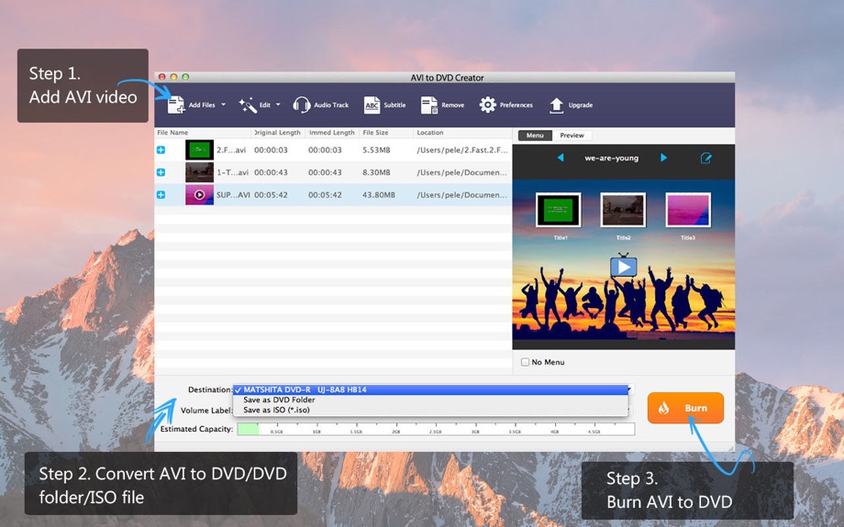Click the Add Files document icon
Viewport: 844px width, 527px height.
pos(176,104)
